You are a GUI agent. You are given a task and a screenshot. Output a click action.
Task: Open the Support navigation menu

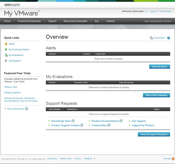(x=52, y=21)
